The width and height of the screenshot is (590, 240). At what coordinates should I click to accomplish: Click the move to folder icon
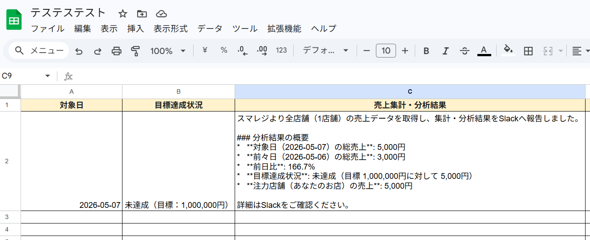tap(142, 13)
